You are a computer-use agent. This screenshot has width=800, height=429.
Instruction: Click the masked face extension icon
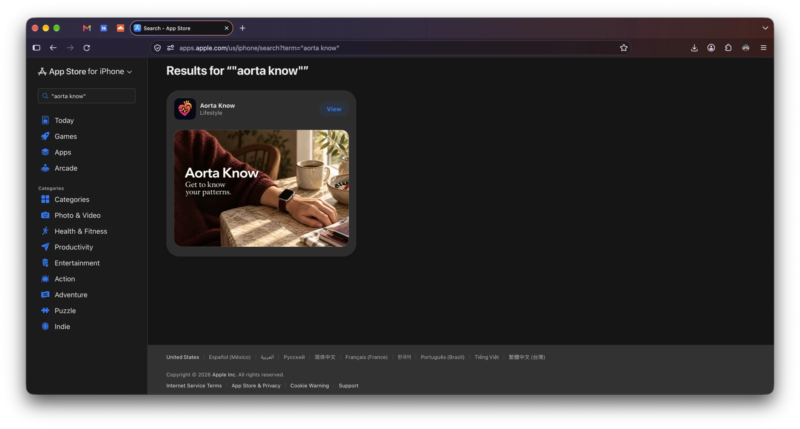(746, 48)
